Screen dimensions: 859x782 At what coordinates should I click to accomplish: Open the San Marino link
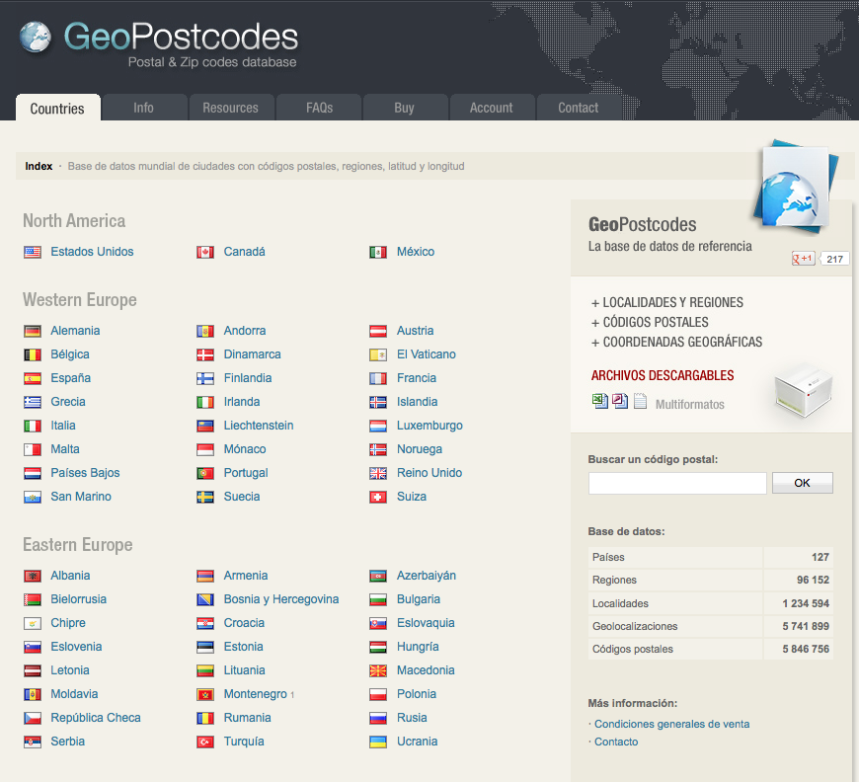pyautogui.click(x=81, y=497)
